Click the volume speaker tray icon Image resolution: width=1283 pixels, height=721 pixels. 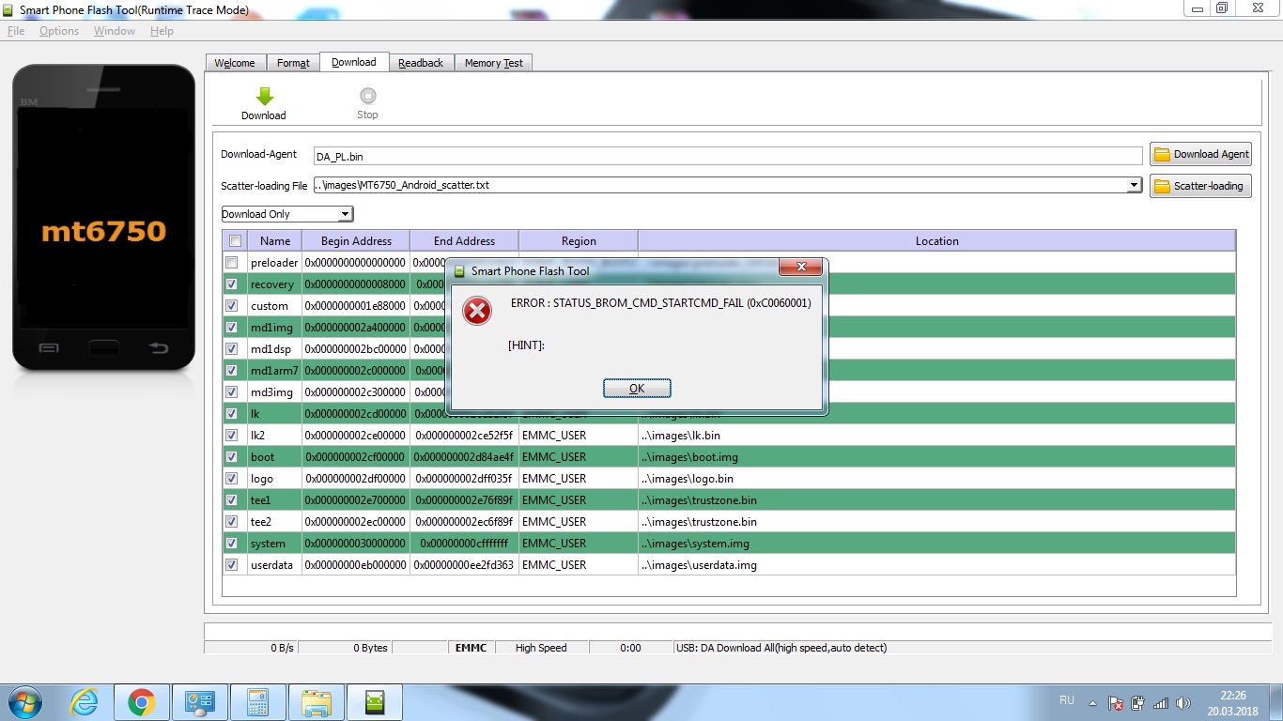(x=1182, y=702)
